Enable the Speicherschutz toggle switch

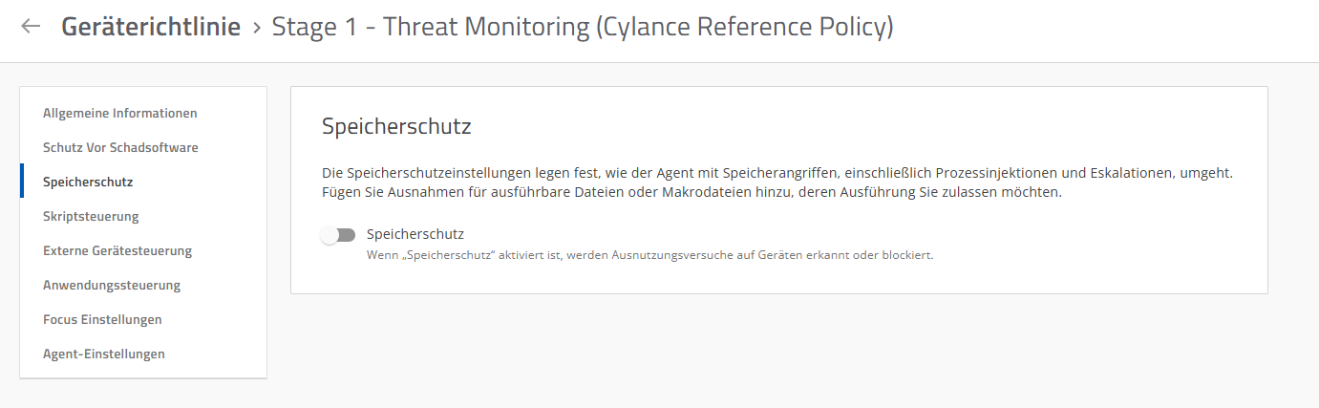338,235
